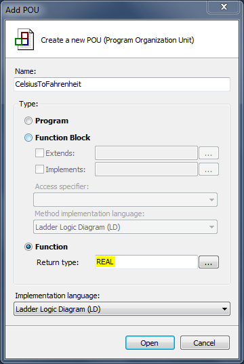Tick the Extends checkbox
The image size is (244, 364).
39,153
